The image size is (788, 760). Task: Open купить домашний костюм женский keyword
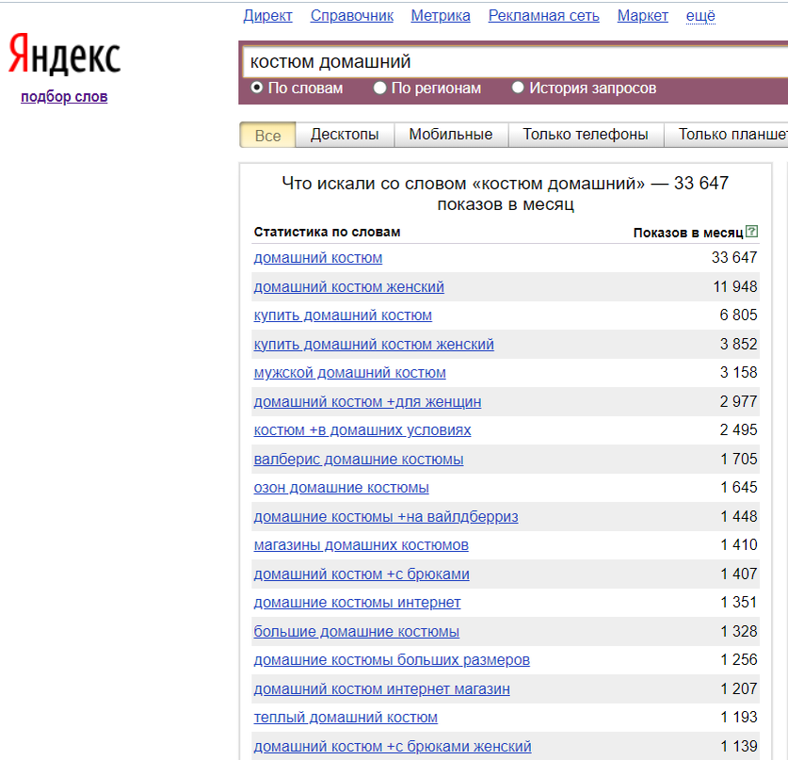(374, 345)
